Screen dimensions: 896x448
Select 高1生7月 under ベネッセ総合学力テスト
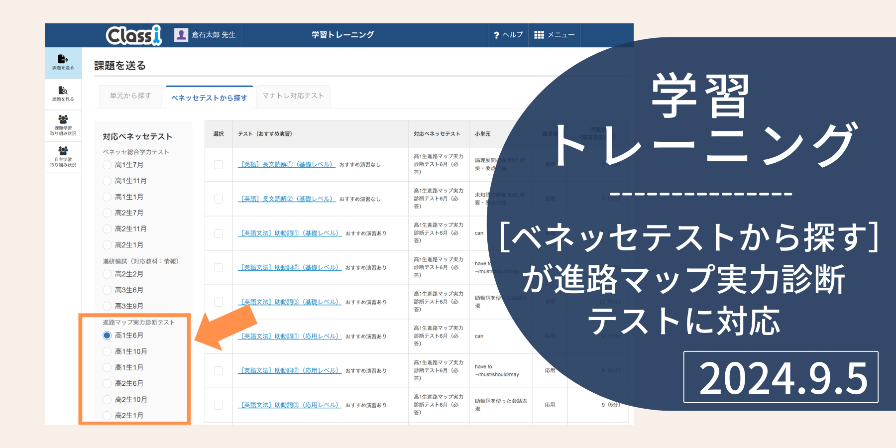pyautogui.click(x=107, y=165)
